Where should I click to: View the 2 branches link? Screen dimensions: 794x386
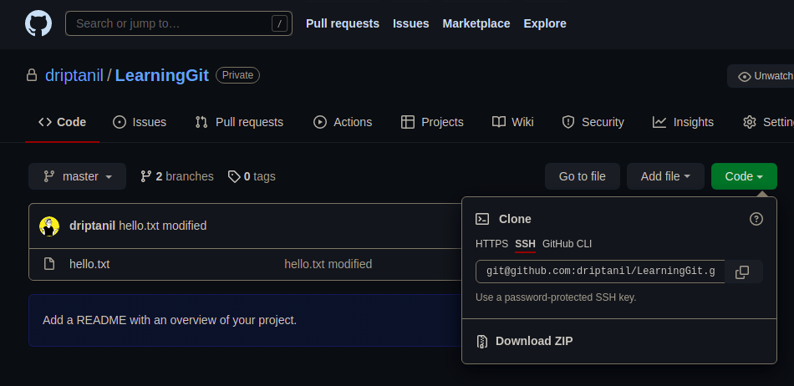(176, 176)
